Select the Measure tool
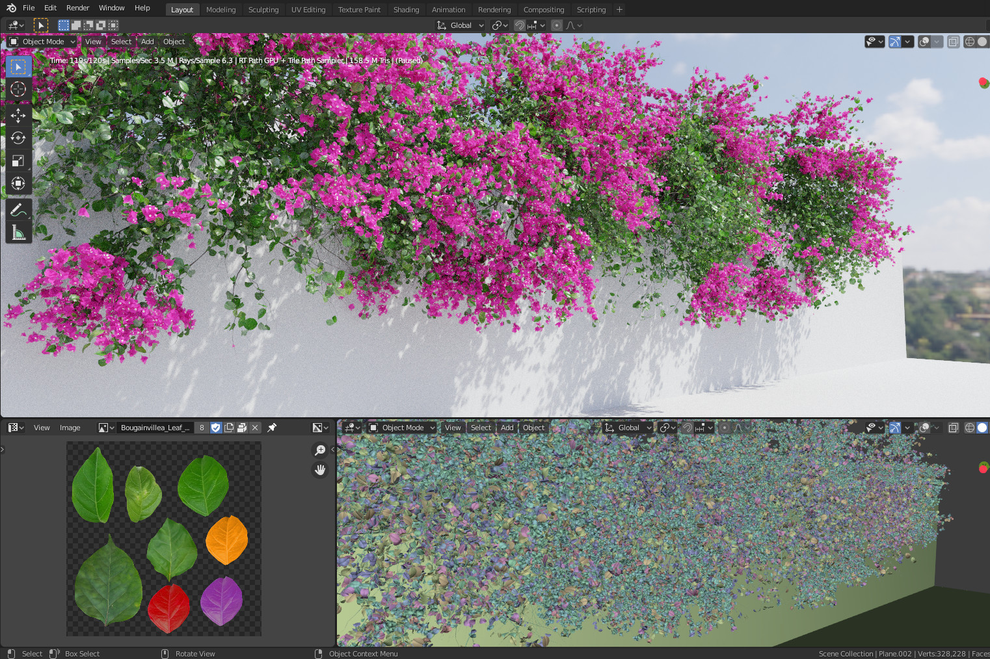990x659 pixels. click(18, 232)
